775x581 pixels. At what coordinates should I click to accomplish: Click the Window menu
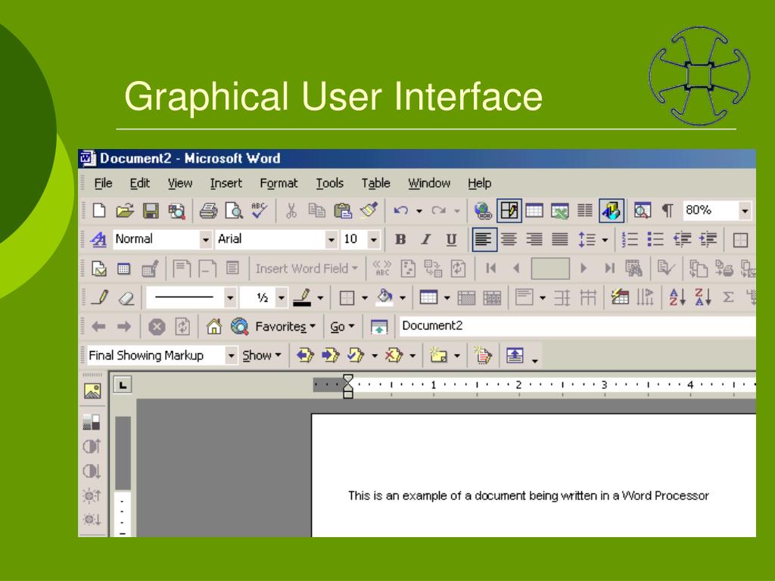tap(429, 183)
